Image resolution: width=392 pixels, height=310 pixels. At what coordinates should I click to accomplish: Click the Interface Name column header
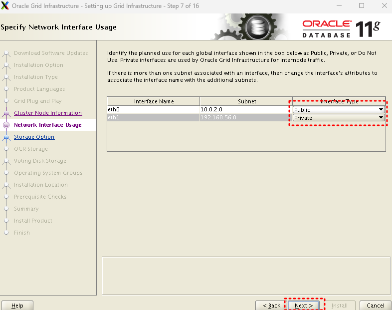click(x=154, y=101)
